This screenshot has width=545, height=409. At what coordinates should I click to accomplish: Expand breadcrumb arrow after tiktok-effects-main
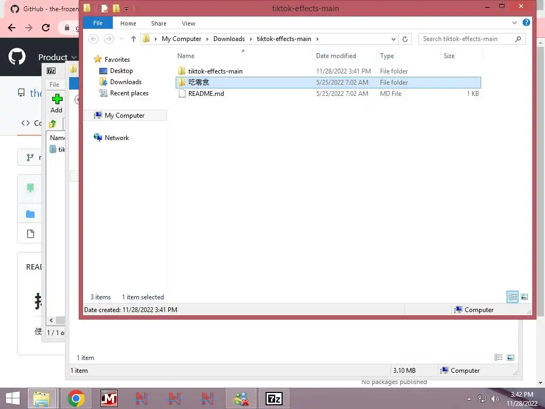click(x=318, y=39)
